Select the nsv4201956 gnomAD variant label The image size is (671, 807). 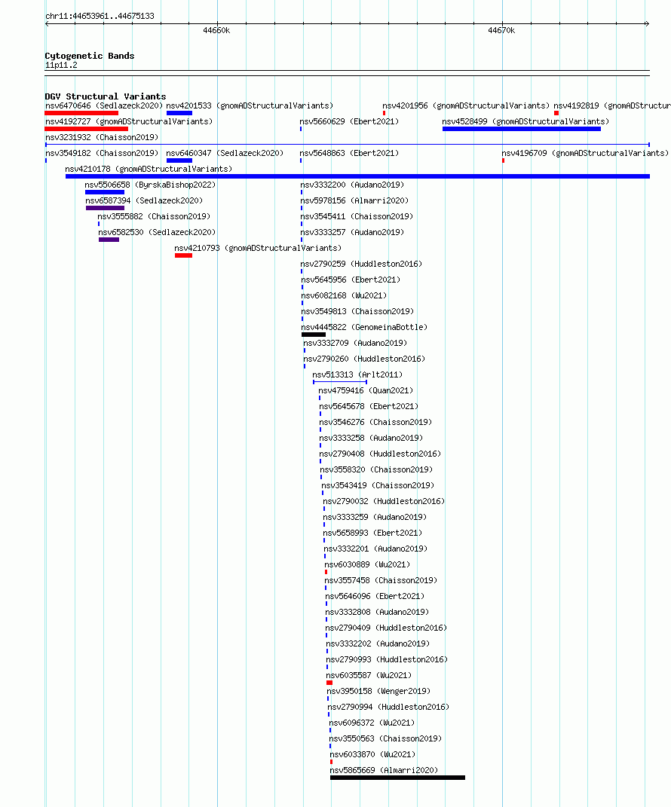[466, 105]
